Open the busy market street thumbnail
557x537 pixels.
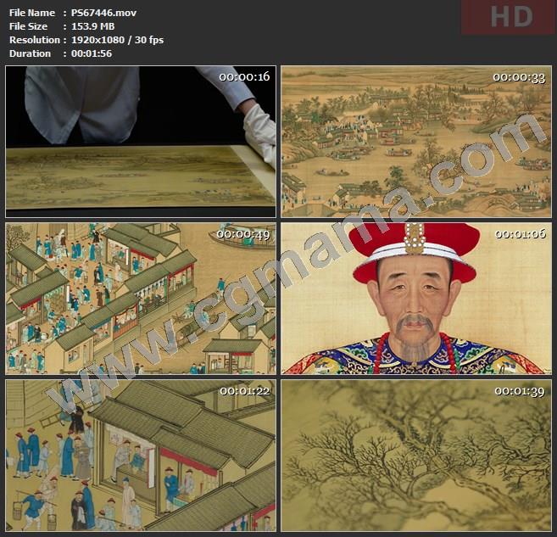coord(141,298)
